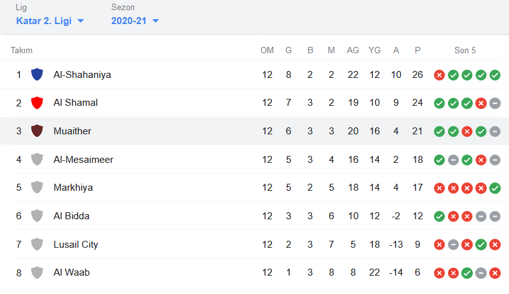Click the arrow next to 2020-21

coord(156,21)
